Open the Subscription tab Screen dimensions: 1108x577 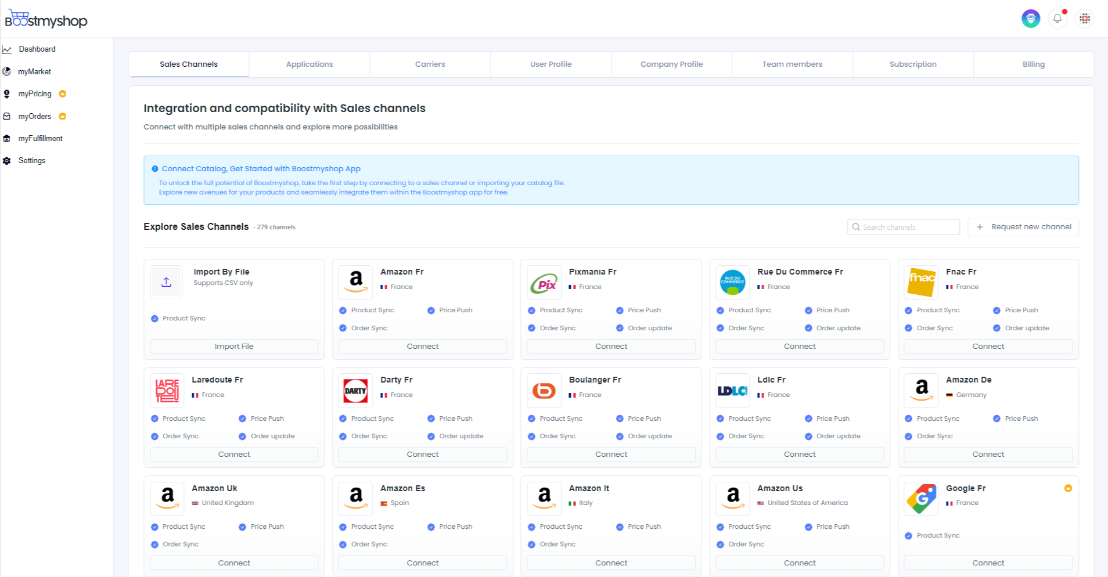point(913,64)
